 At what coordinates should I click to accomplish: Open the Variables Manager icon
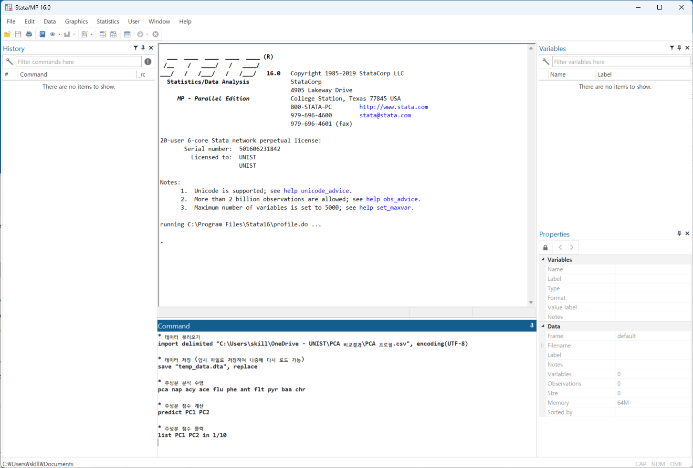tap(127, 34)
